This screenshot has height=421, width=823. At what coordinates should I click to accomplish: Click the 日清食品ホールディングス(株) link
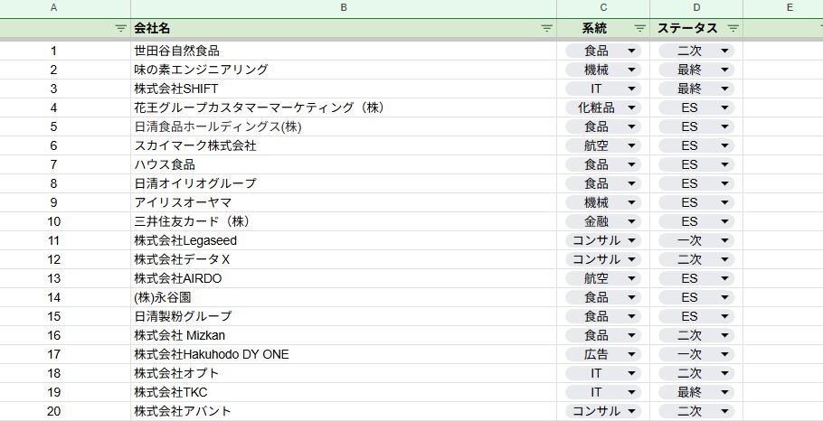pos(218,126)
